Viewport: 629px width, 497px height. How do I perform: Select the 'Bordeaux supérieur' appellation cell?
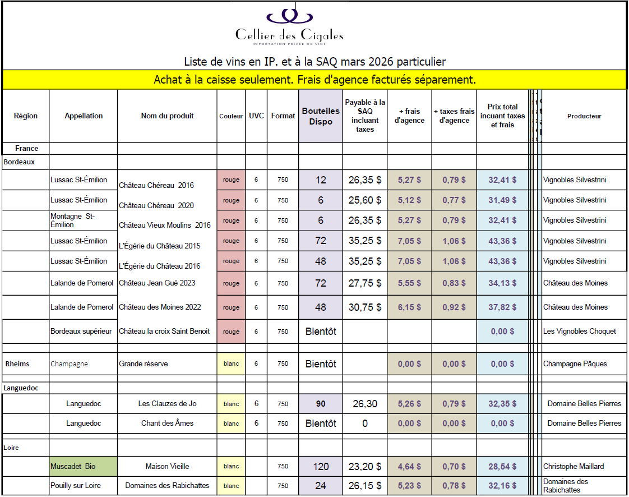(x=84, y=331)
